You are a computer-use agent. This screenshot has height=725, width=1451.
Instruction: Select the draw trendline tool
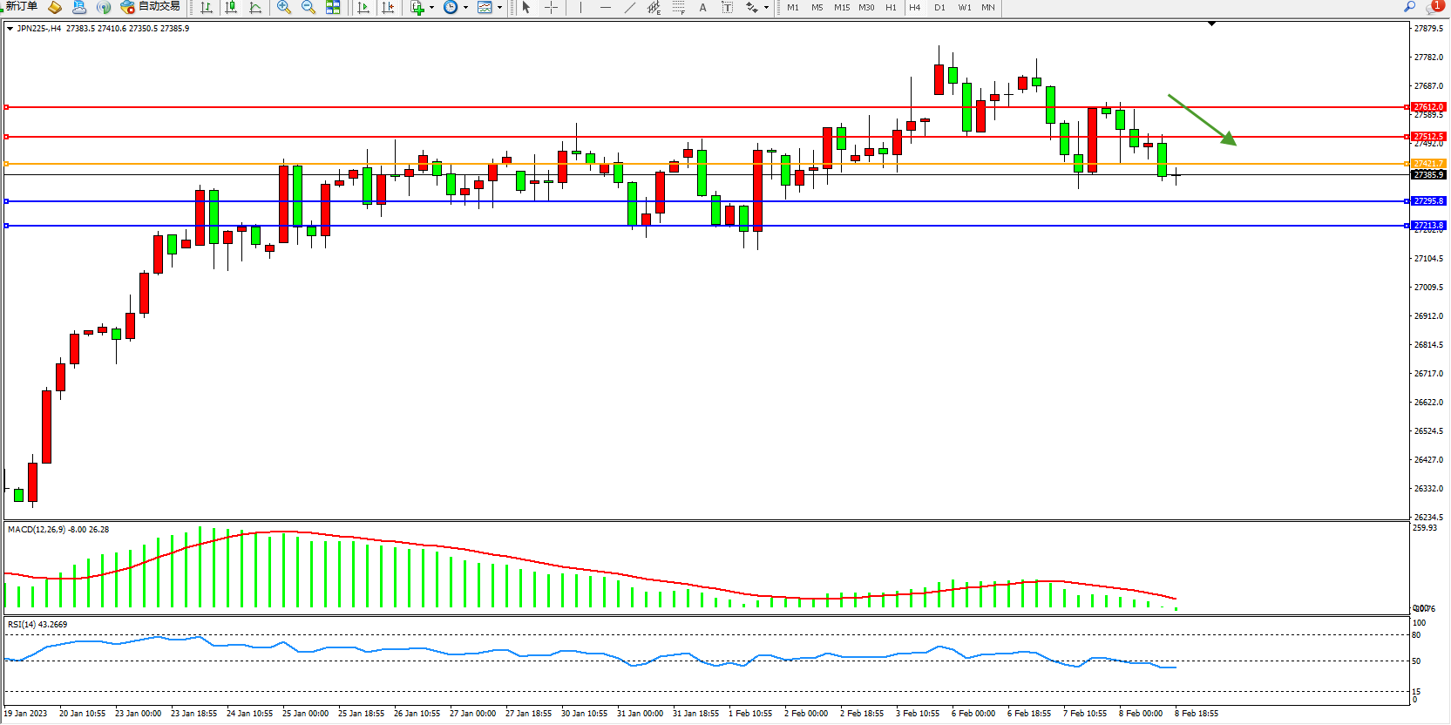[x=630, y=8]
